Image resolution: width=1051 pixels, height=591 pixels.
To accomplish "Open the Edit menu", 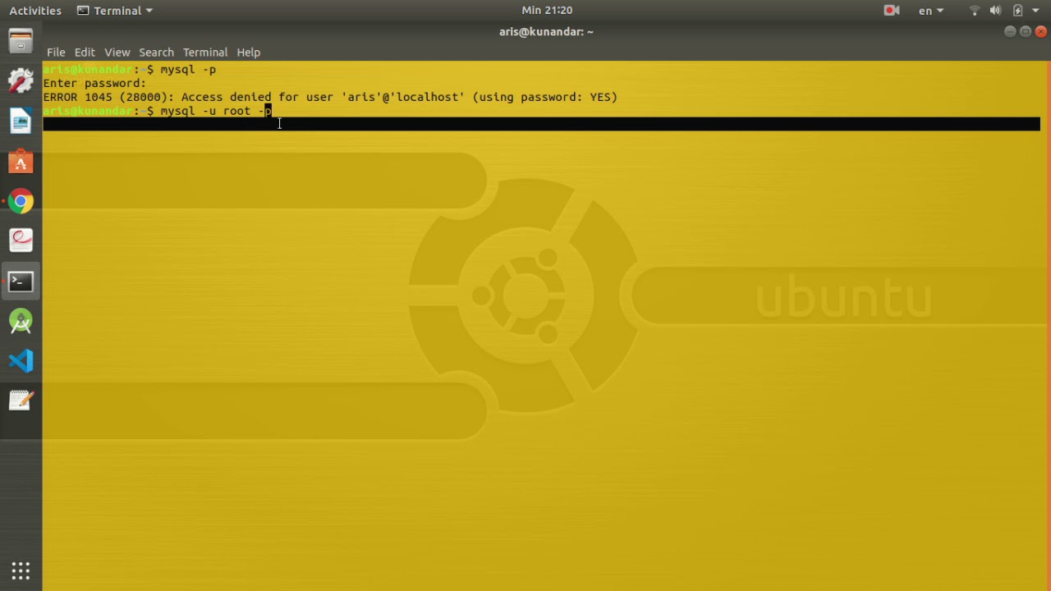I will 85,52.
